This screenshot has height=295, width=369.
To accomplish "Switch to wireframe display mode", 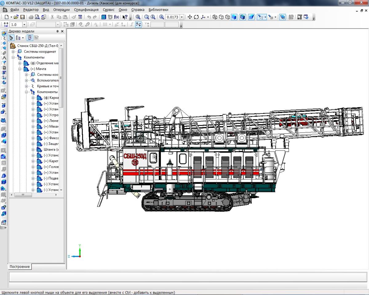I will click(215, 17).
